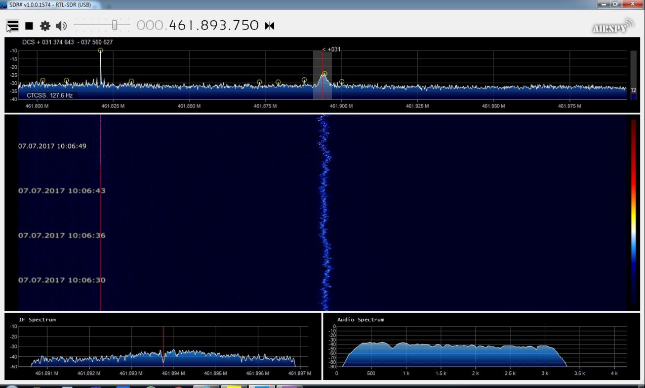
Task: Click the 461.925 M axis label
Action: coord(417,106)
